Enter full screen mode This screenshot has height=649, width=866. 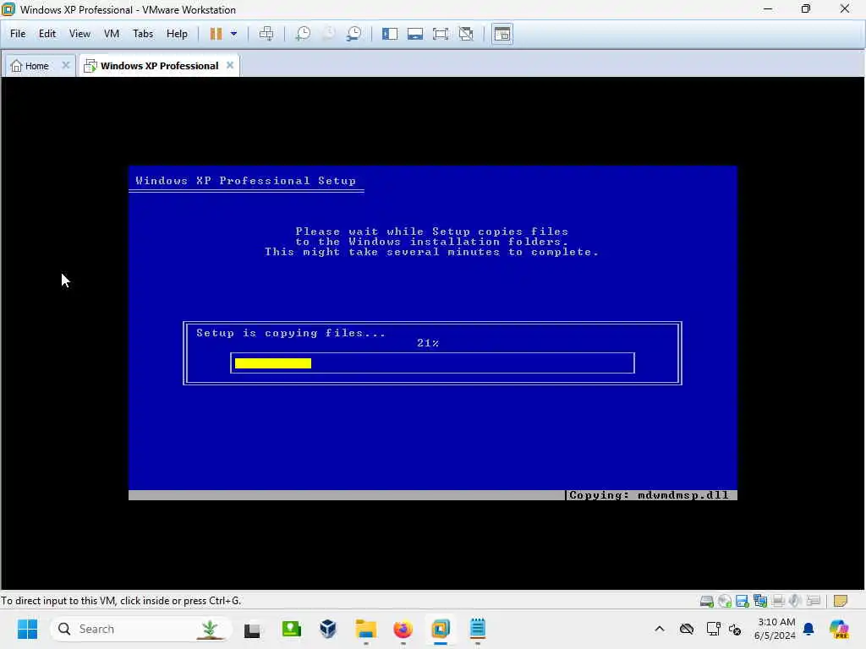[x=441, y=34]
